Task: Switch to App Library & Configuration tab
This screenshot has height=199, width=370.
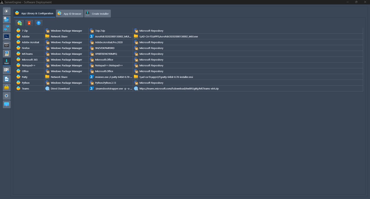Action: 34,13
